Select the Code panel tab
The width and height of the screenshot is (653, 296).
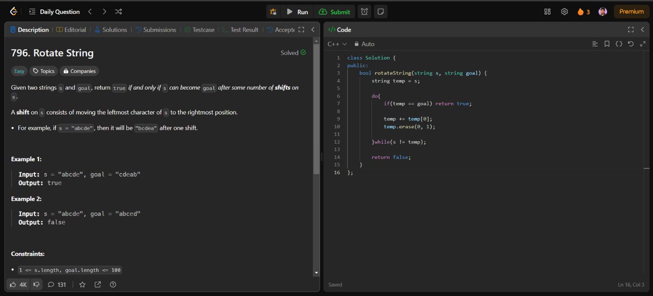340,30
